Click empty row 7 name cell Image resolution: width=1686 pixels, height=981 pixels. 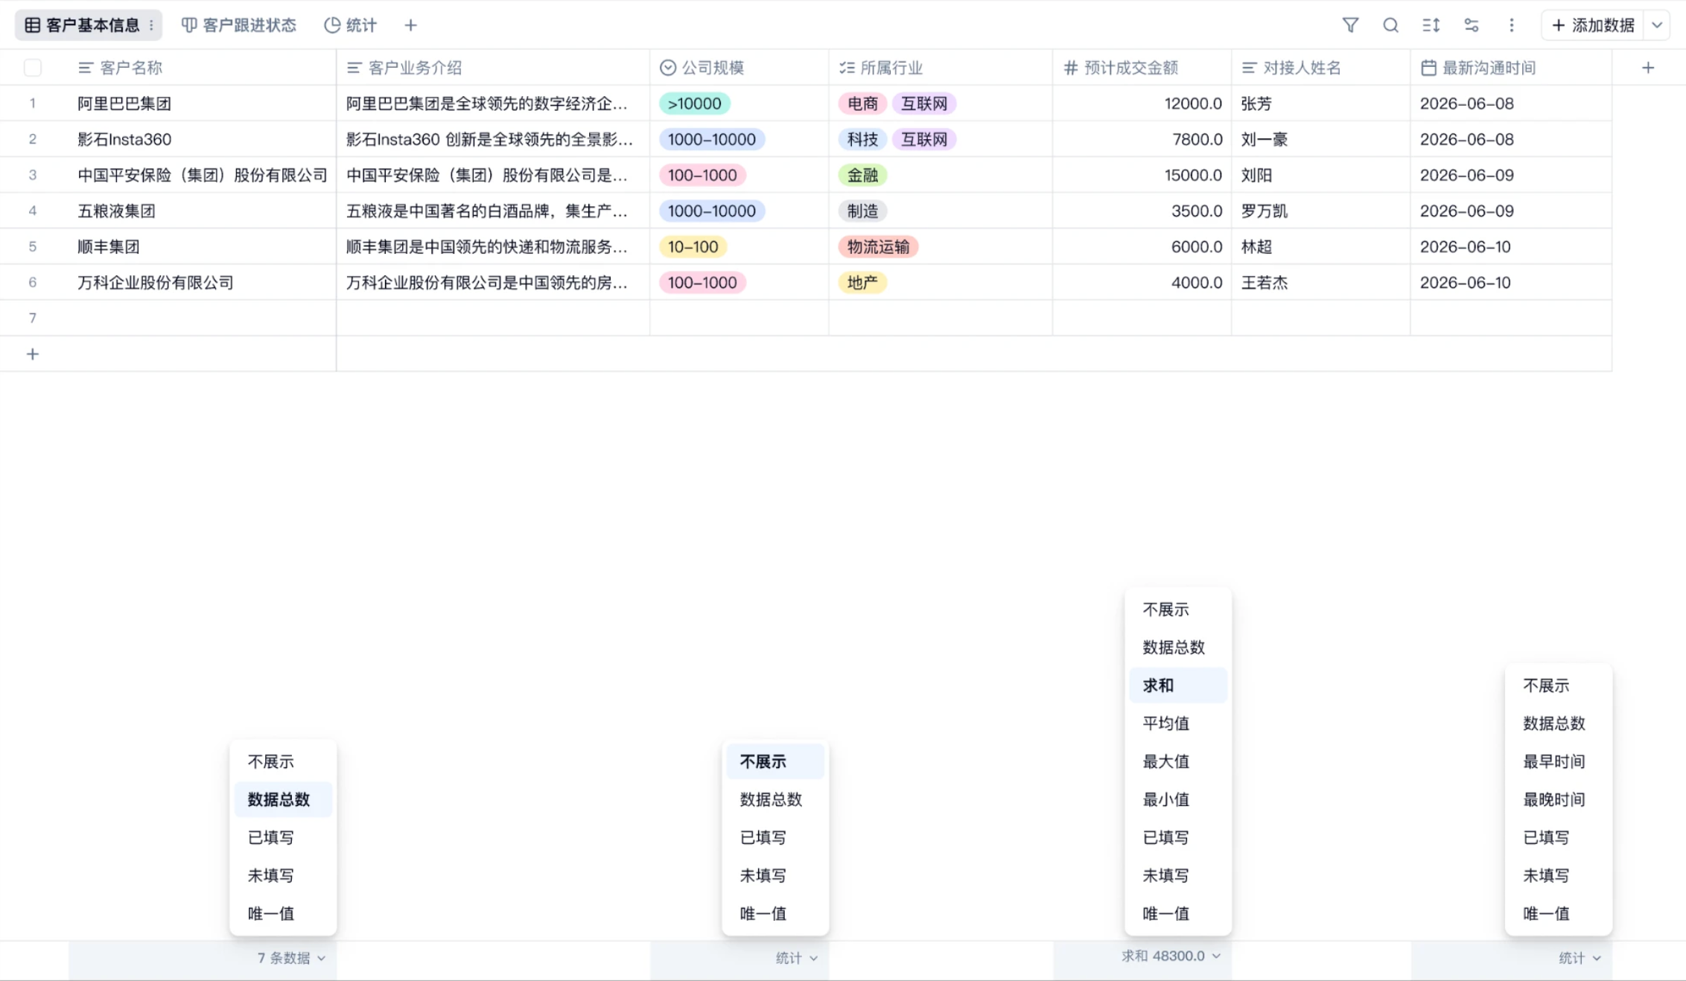(202, 318)
